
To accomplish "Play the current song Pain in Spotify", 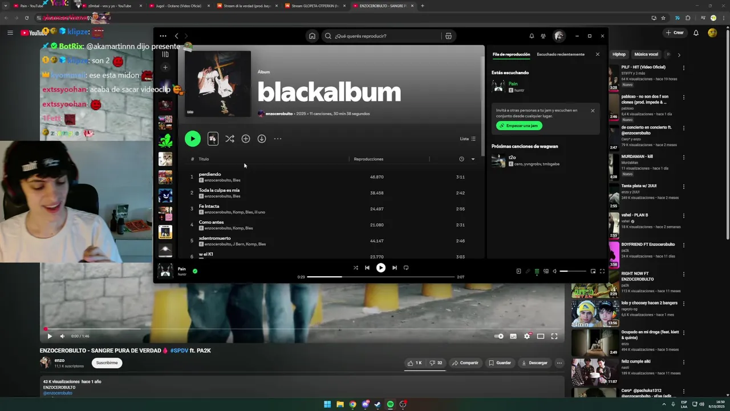I will pyautogui.click(x=381, y=268).
